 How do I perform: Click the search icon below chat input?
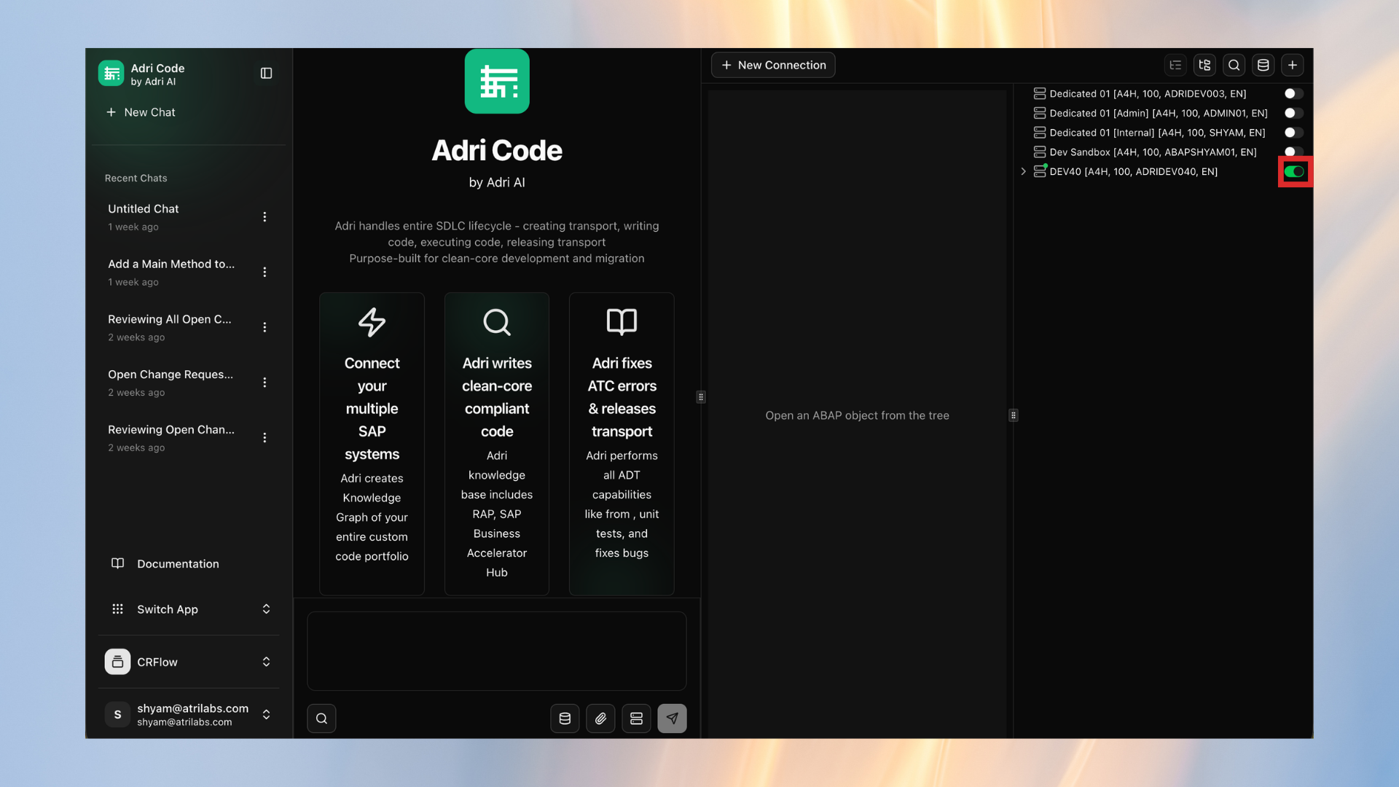321,719
